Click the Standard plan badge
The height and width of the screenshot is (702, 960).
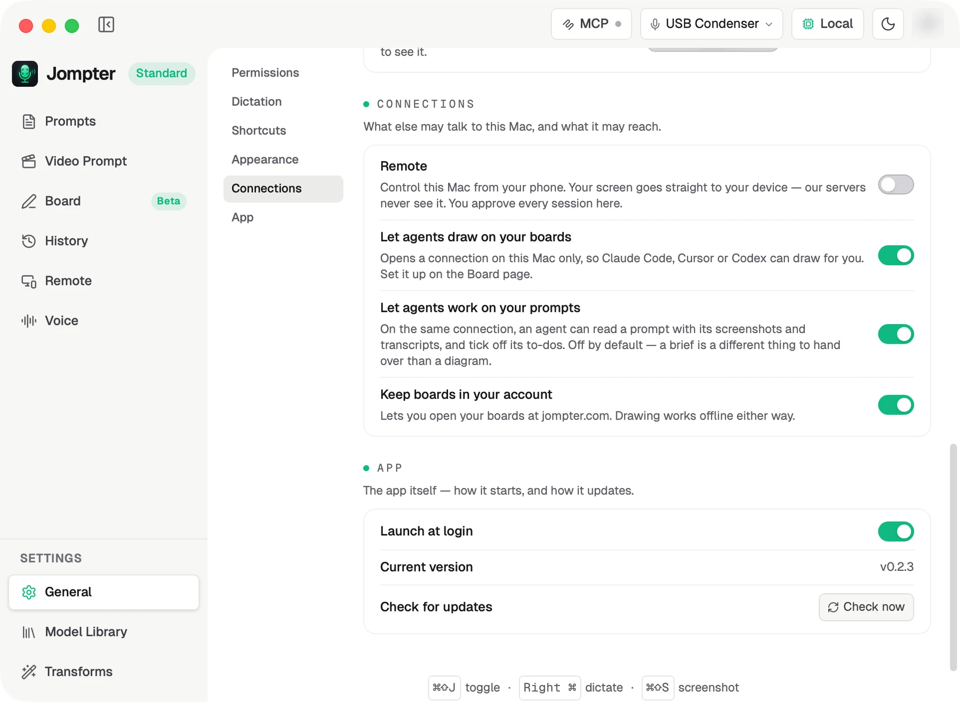point(162,74)
